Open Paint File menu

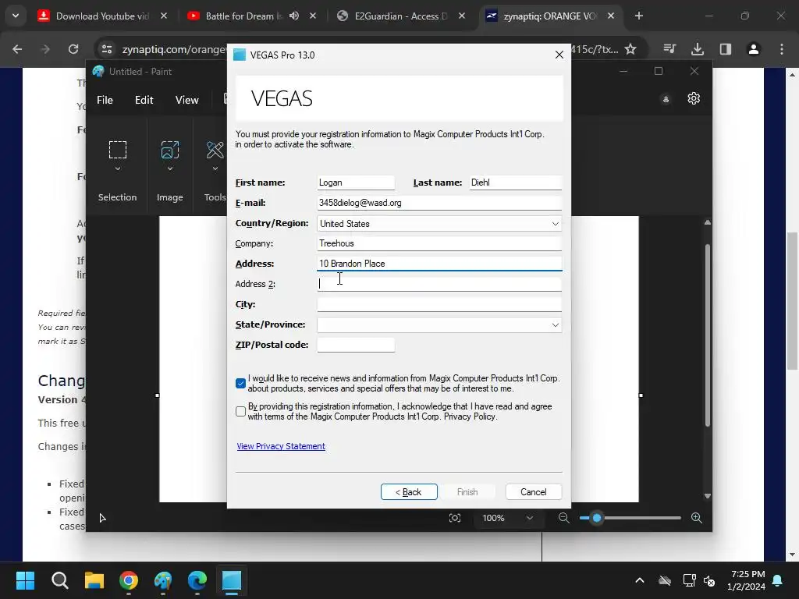coord(105,100)
